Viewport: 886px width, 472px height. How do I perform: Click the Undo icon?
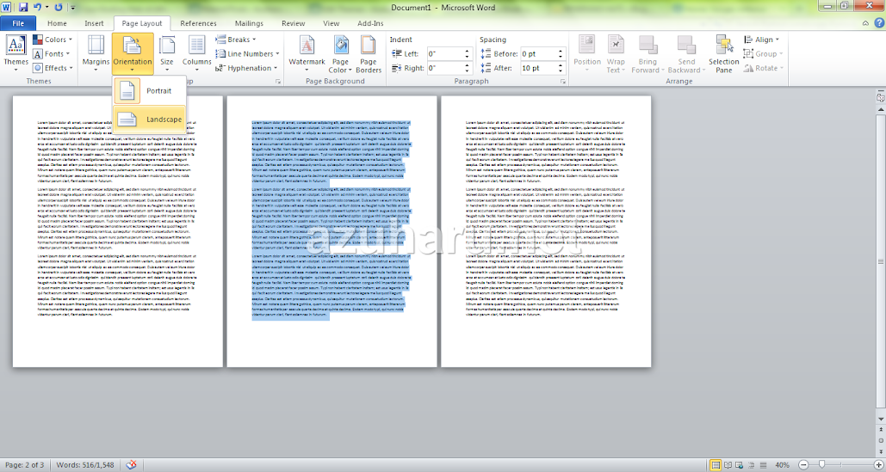point(37,8)
